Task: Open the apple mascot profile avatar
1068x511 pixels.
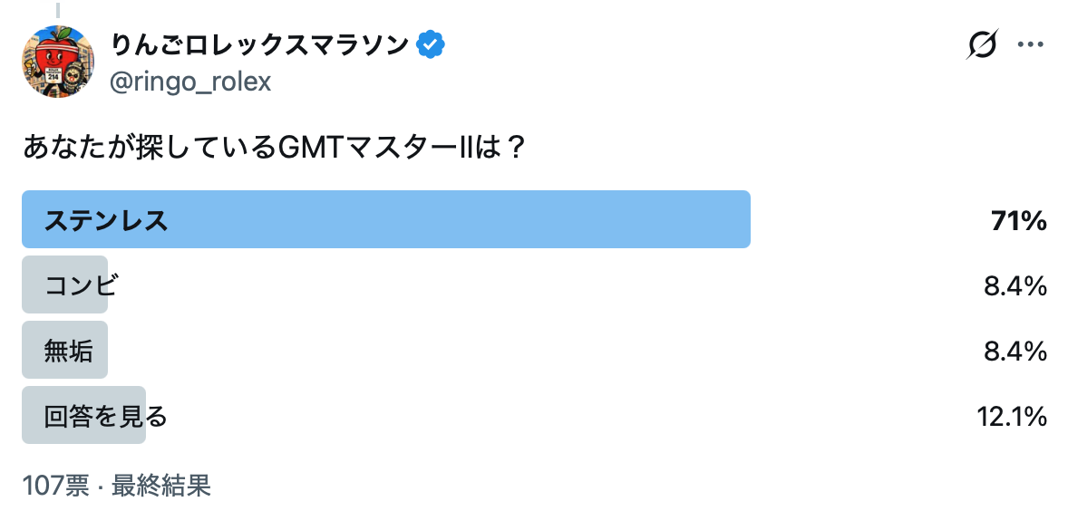Action: 58,62
